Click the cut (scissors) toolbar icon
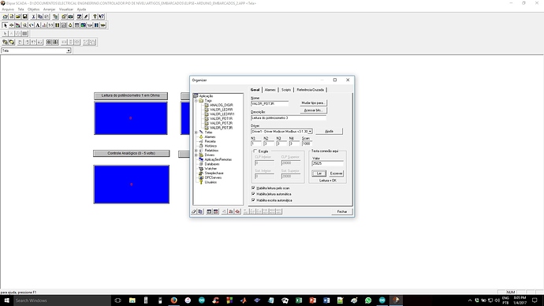This screenshot has height=306, width=544. click(x=34, y=17)
